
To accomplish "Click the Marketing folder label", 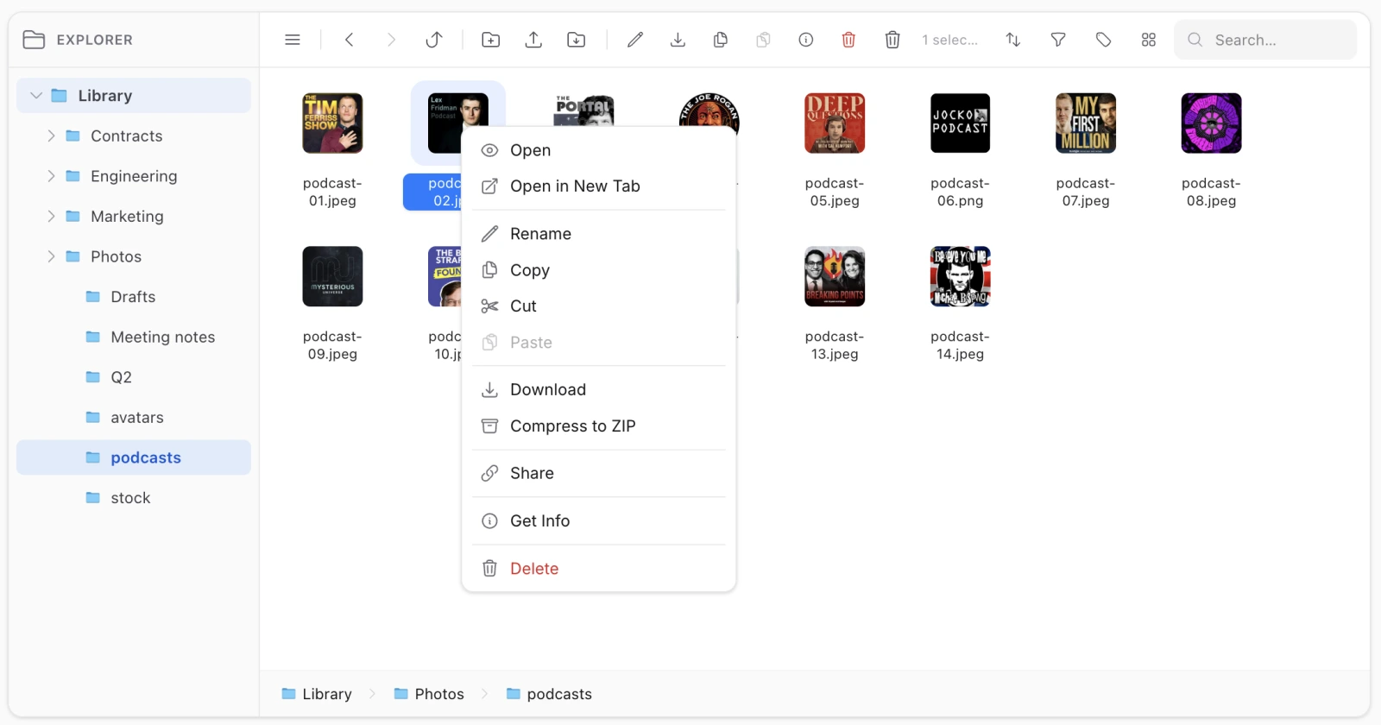I will (127, 217).
